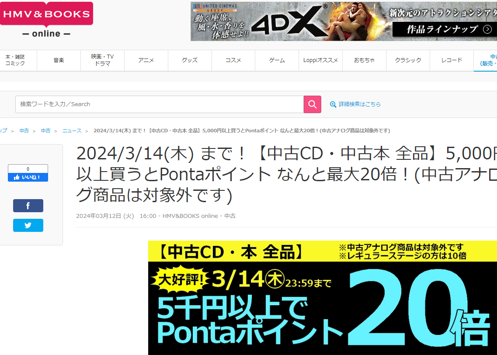The height and width of the screenshot is (355, 497).
Task: Share via the Facebook f button
Action: [x=28, y=206]
